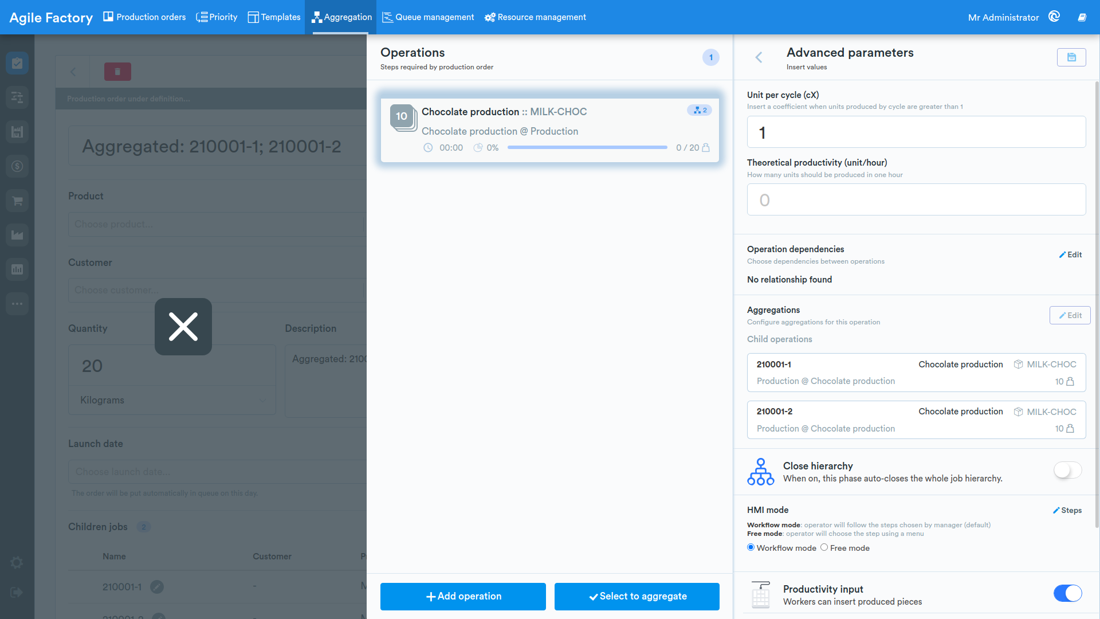Screen dimensions: 1100x619
Task: Click the Theoretical productivity input field
Action: click(916, 200)
